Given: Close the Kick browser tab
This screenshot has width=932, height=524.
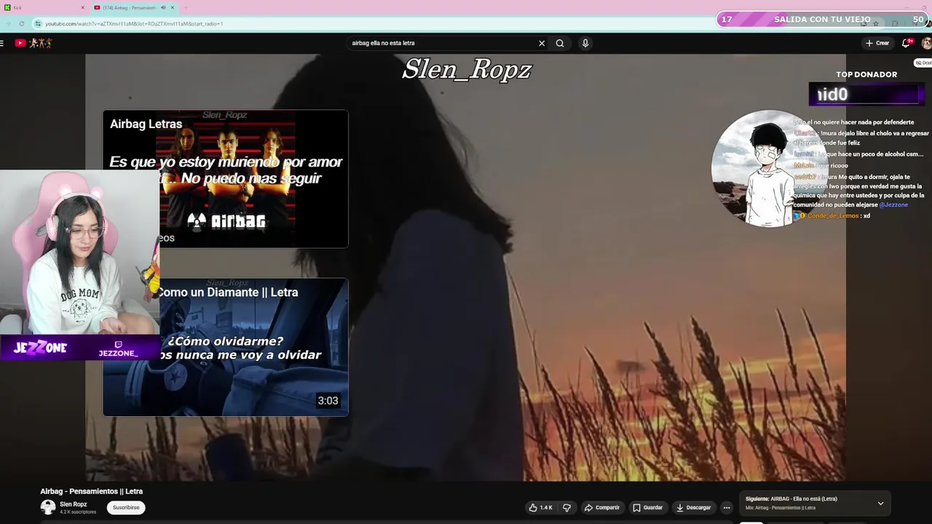Looking at the screenshot, I should [x=82, y=7].
